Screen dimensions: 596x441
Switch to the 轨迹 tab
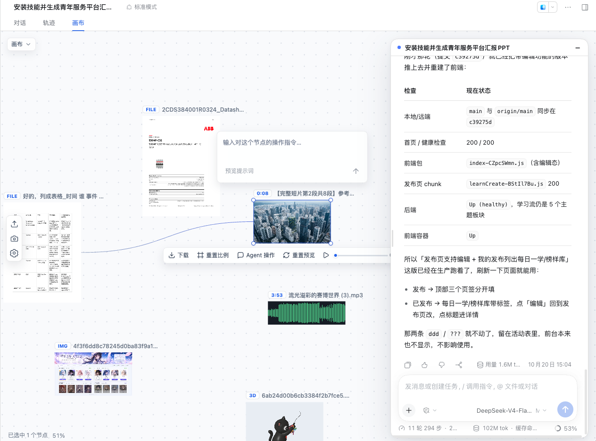pos(49,23)
